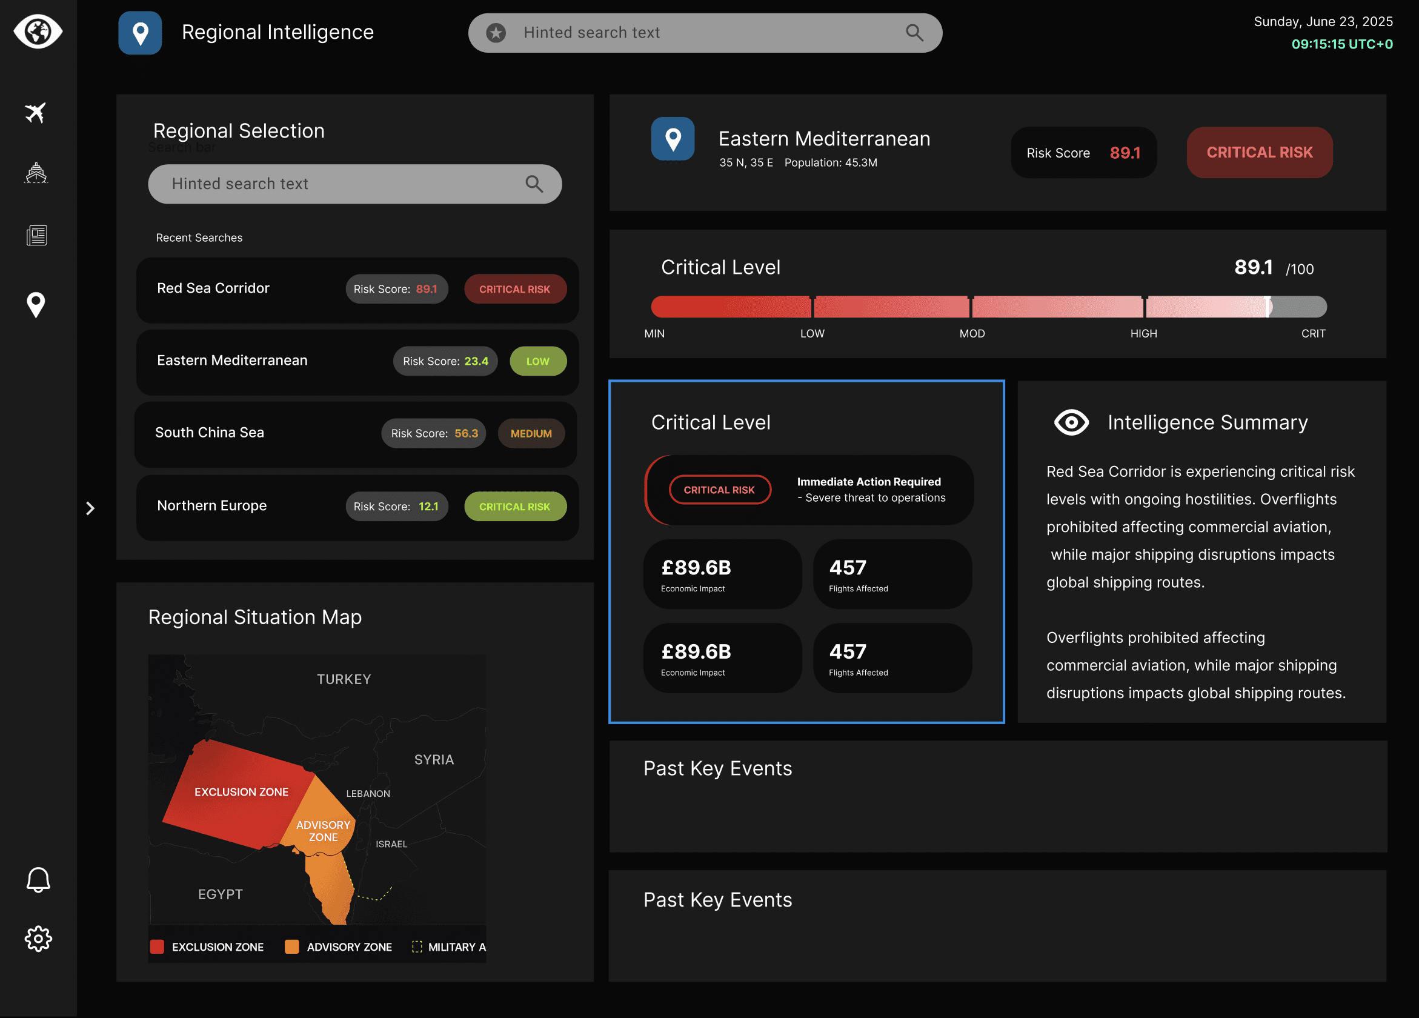Click the Regional Selection search field
The width and height of the screenshot is (1419, 1018).
(x=355, y=184)
